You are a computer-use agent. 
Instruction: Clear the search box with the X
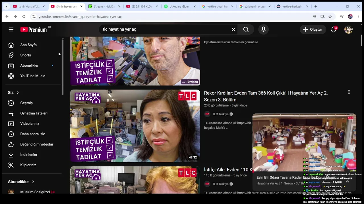pos(233,29)
